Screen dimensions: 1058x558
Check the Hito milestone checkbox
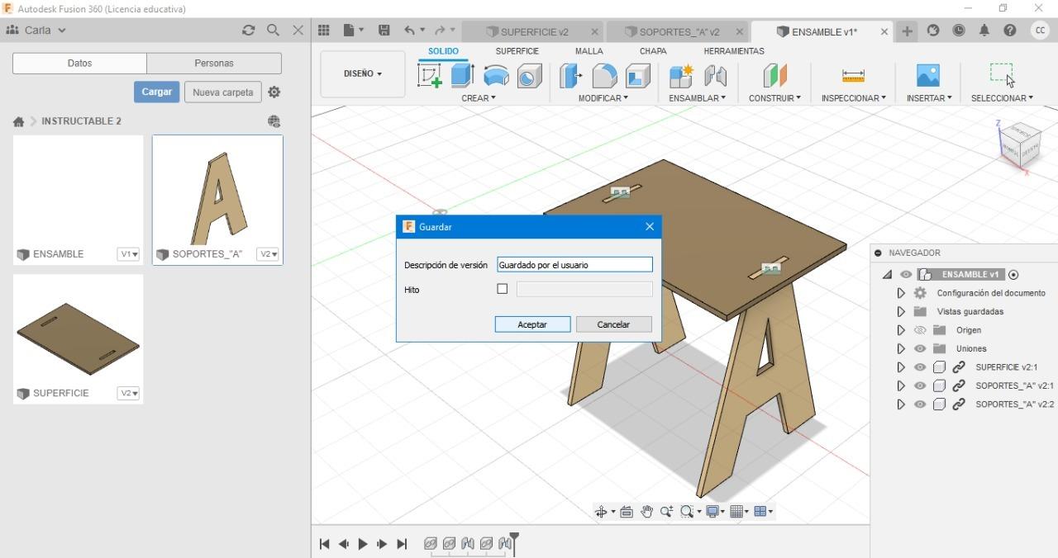(502, 289)
